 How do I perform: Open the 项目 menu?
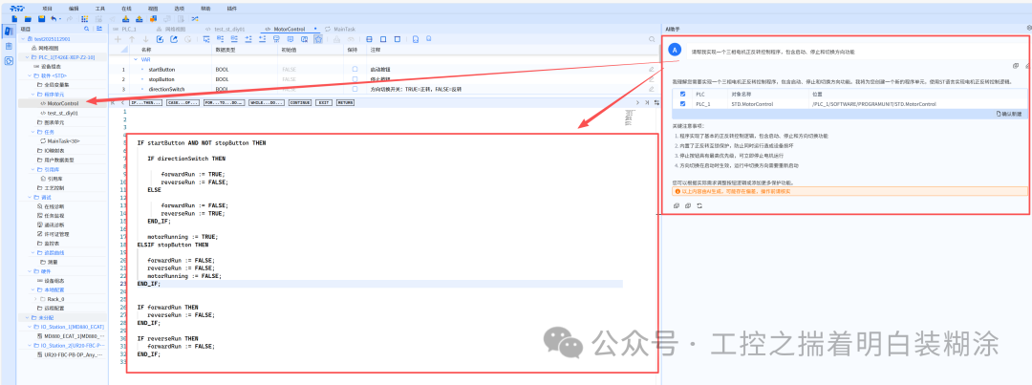(x=48, y=9)
